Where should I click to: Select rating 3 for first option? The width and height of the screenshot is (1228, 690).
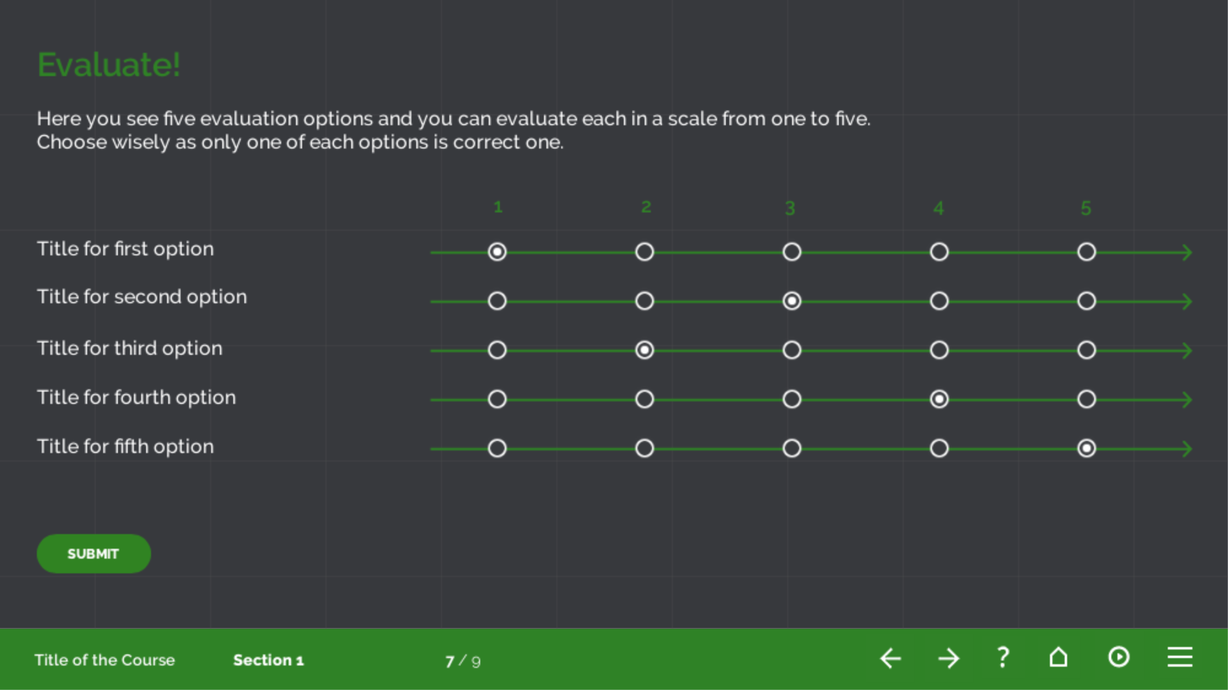click(x=792, y=252)
